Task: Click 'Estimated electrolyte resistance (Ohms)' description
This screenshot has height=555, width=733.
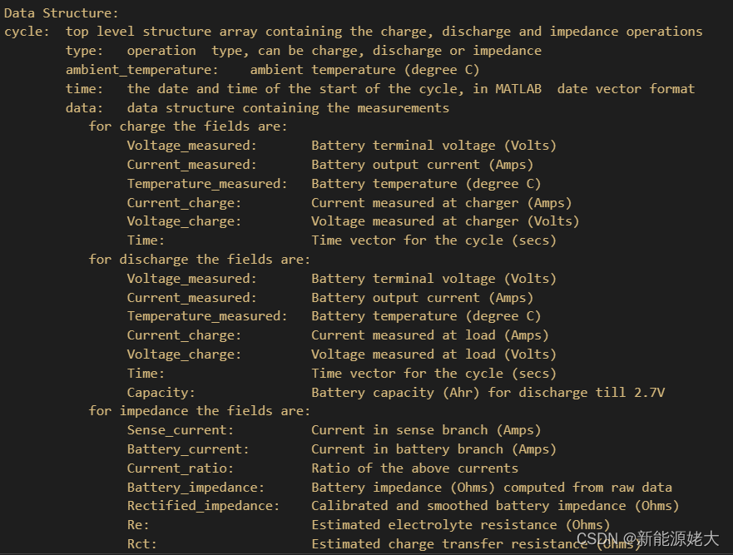Action: click(x=460, y=525)
